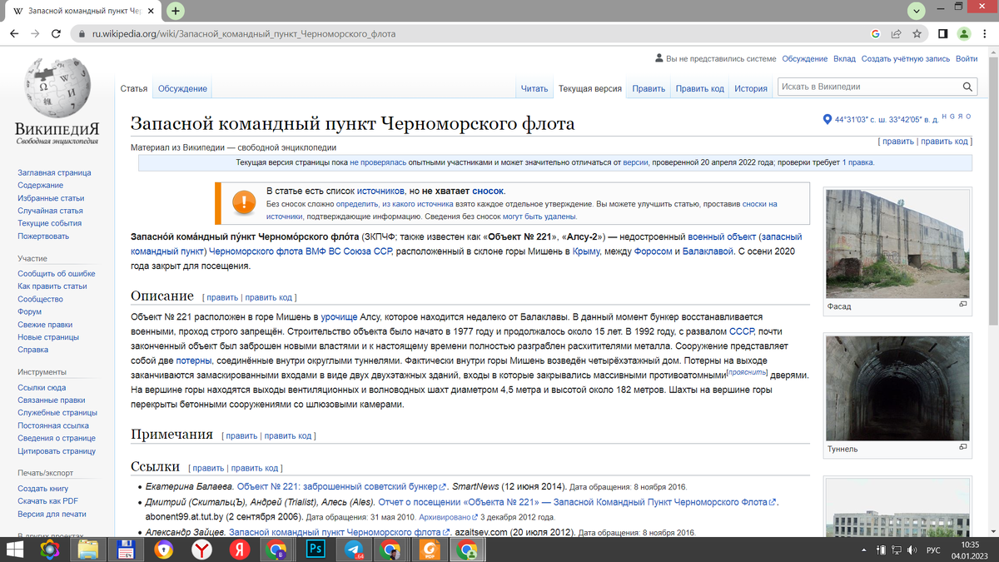Switch to the Статья tab

tap(134, 88)
